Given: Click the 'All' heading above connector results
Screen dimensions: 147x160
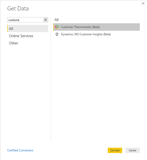Looking at the screenshot, I should (57, 20).
